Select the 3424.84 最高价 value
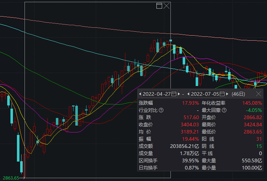This screenshot has width=267, height=181. 253,125
